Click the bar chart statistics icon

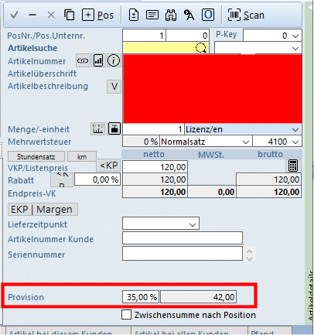(98, 61)
